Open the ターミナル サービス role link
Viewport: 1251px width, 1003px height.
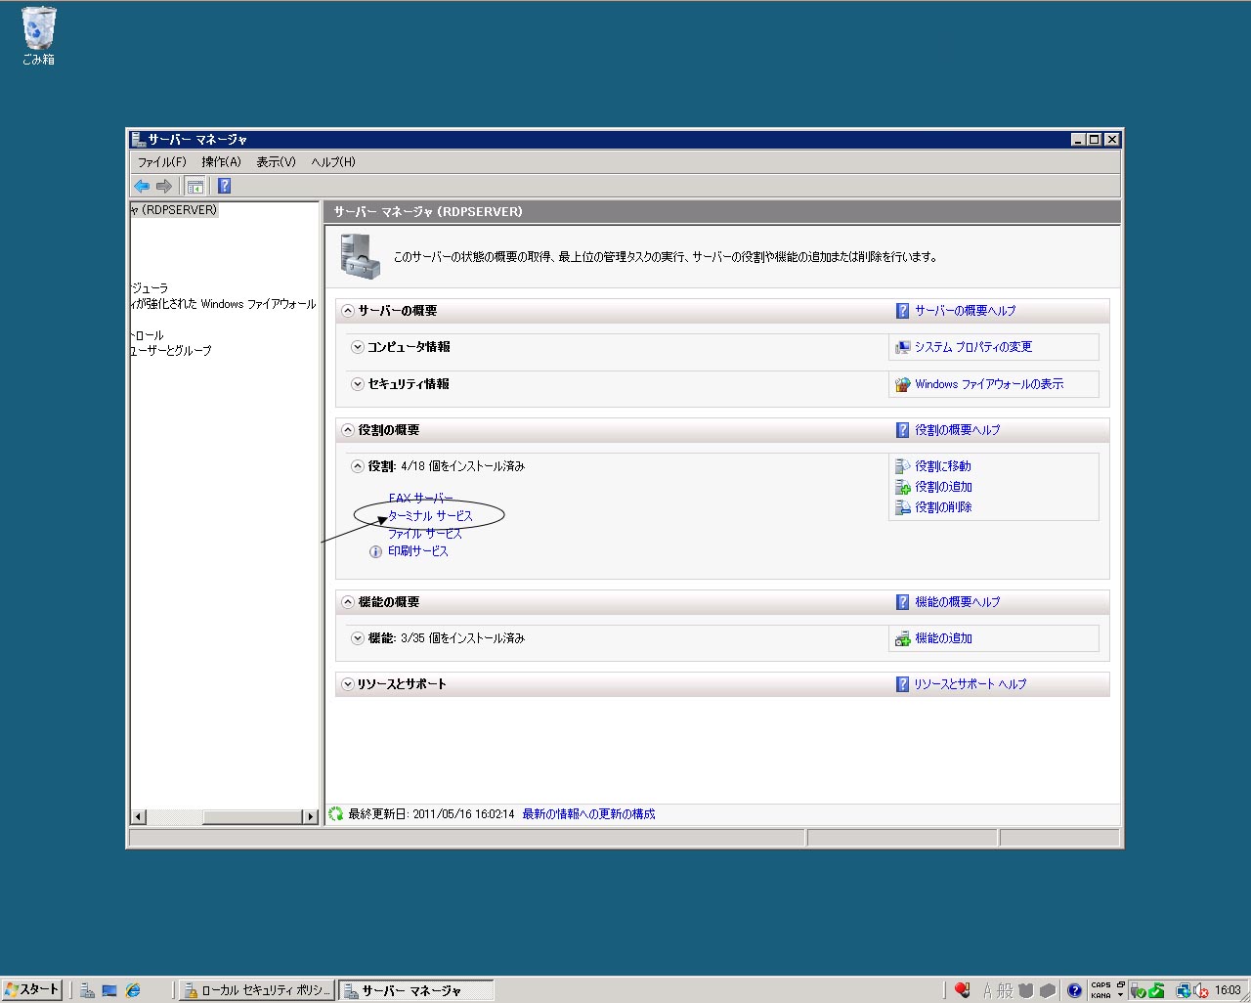click(430, 516)
